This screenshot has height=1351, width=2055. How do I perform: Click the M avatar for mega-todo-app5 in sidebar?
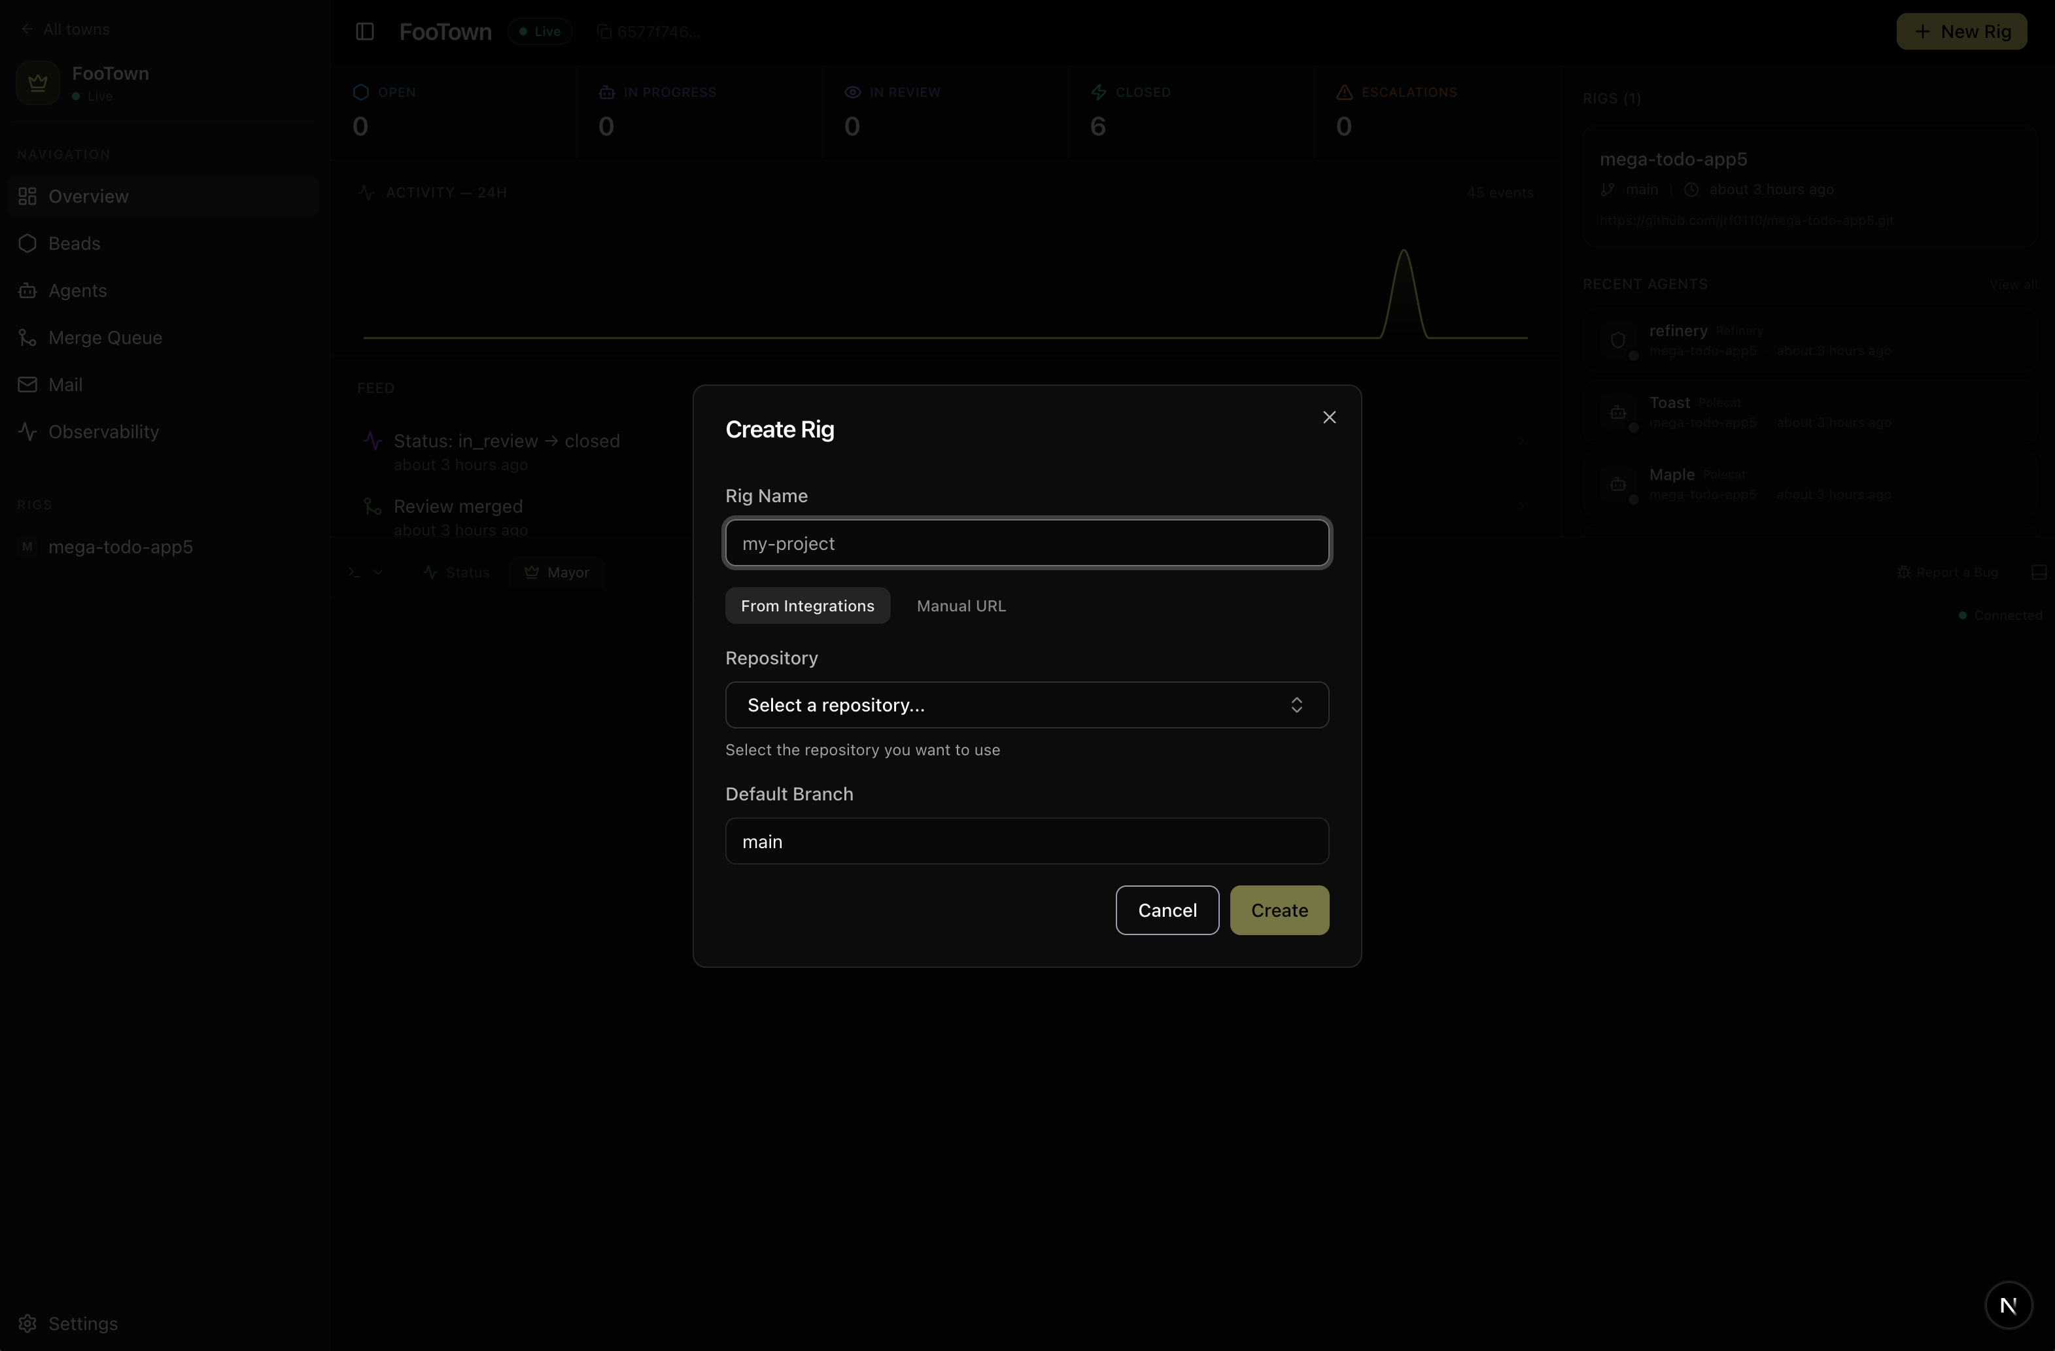[27, 547]
